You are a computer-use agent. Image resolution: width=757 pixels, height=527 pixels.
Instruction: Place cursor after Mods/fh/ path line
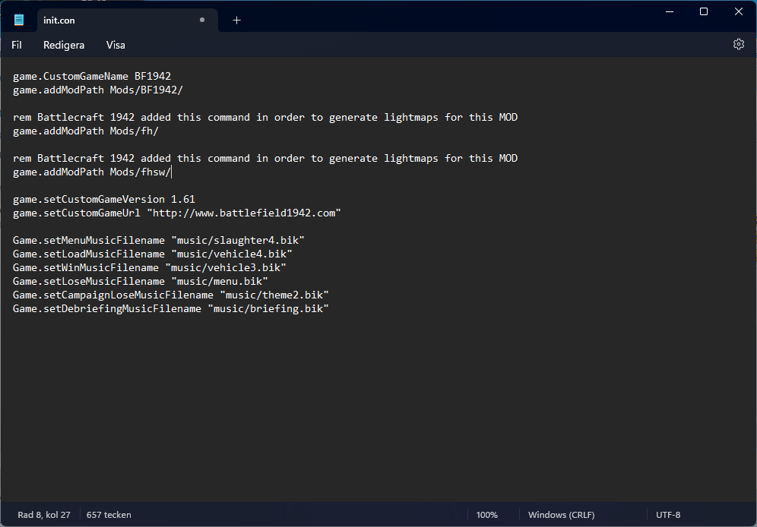click(159, 131)
